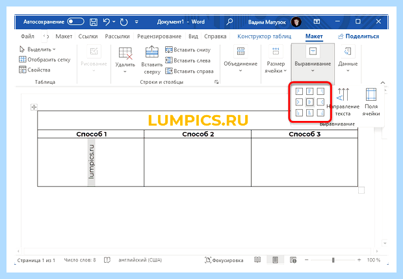This screenshot has height=279, width=403.
Task: Select align center left icon
Action: [299, 102]
